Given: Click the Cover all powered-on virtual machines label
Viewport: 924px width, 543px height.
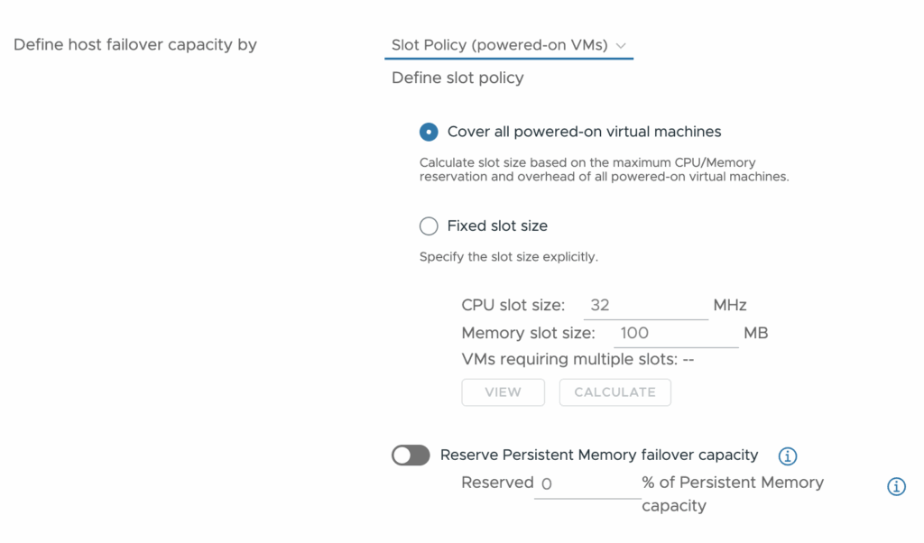Looking at the screenshot, I should pos(584,132).
